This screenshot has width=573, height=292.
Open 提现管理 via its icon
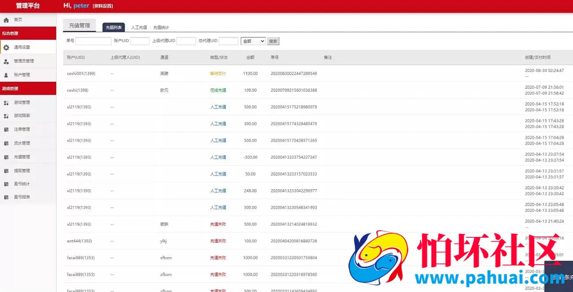[7, 170]
